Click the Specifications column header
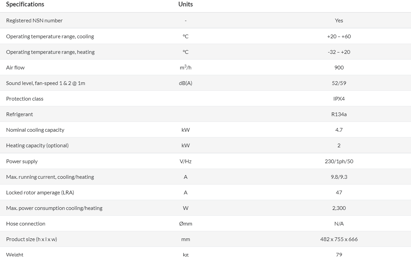 tap(25, 4)
